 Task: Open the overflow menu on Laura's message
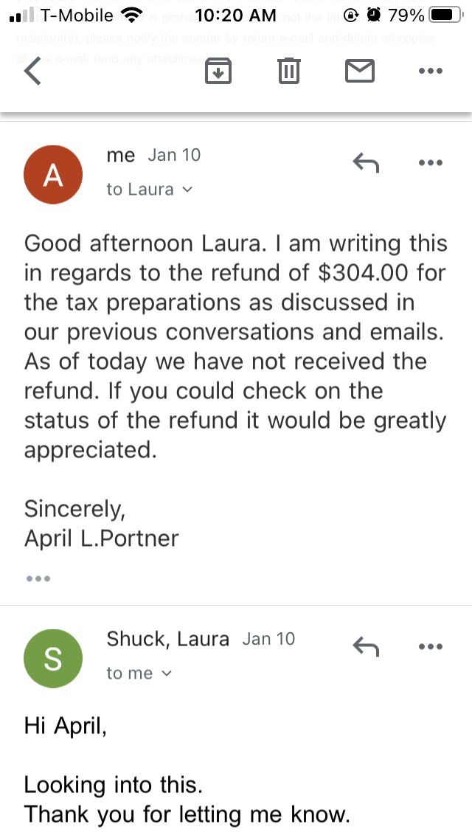click(x=430, y=646)
